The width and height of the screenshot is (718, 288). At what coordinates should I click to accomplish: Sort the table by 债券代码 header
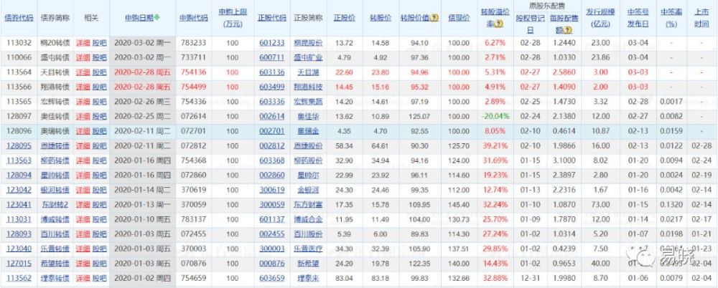pos(19,19)
